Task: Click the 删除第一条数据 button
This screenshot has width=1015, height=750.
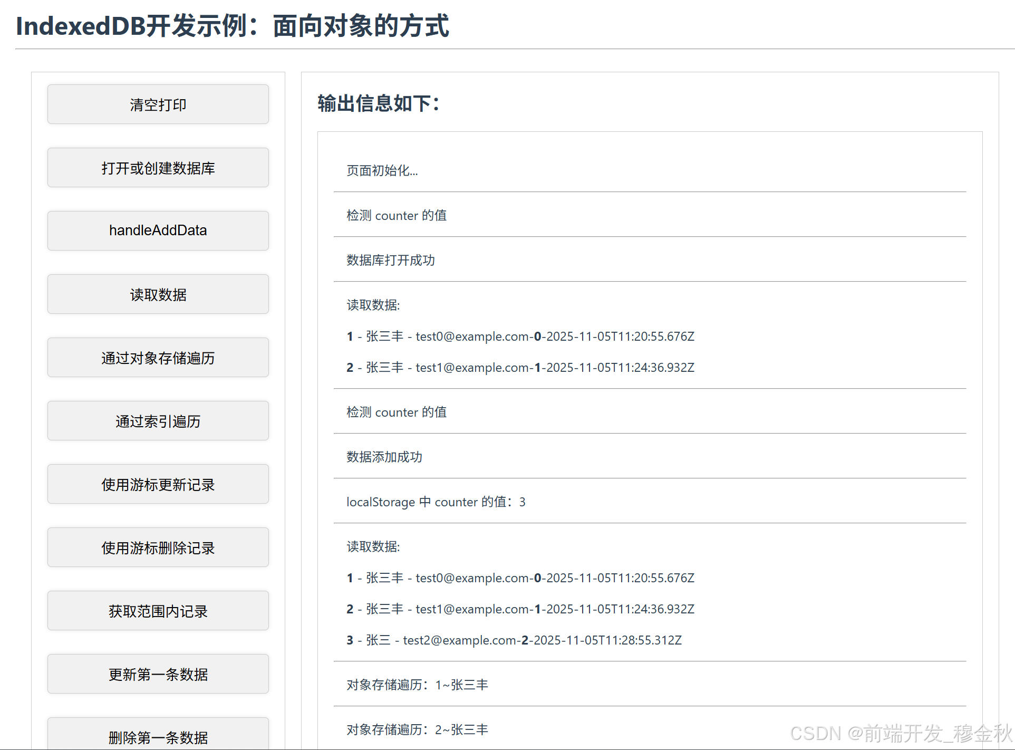Action: coord(158,736)
